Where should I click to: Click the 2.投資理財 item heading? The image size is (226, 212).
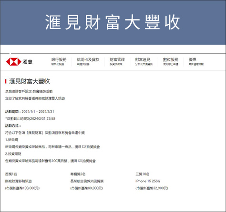point(13,154)
